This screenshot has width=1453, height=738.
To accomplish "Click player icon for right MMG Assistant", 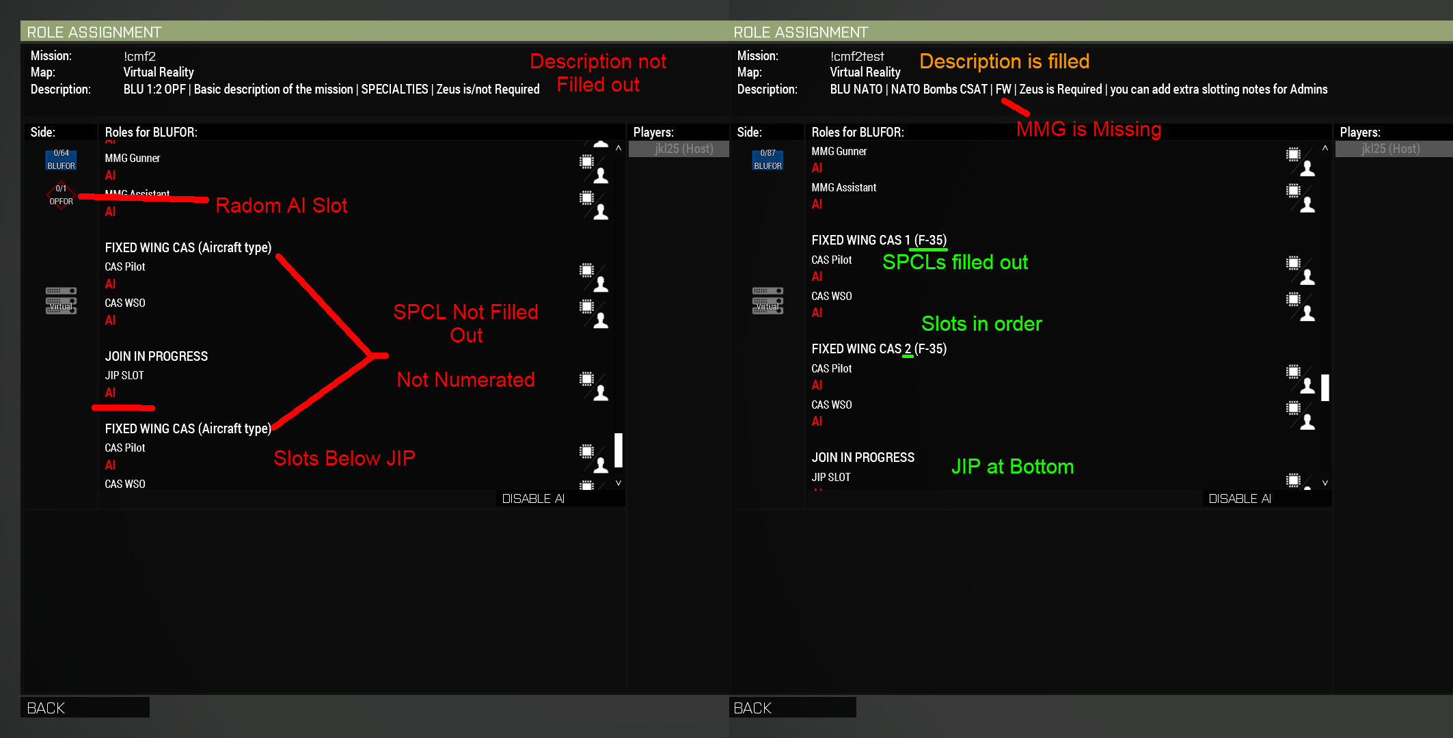I will click(x=1307, y=205).
